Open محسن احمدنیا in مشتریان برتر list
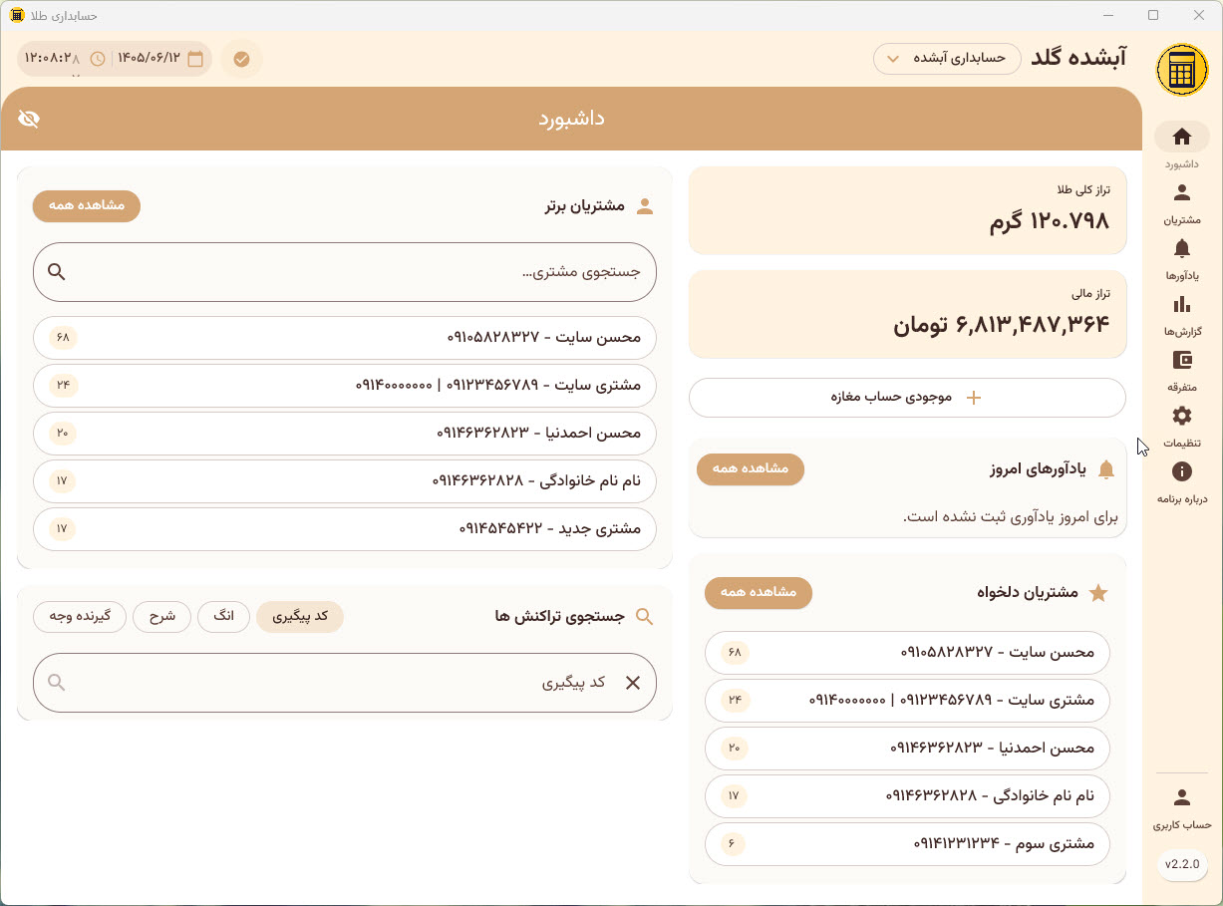This screenshot has width=1223, height=906. tap(345, 434)
